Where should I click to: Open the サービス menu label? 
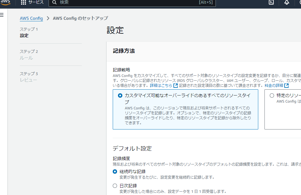pyautogui.click(x=36, y=2)
